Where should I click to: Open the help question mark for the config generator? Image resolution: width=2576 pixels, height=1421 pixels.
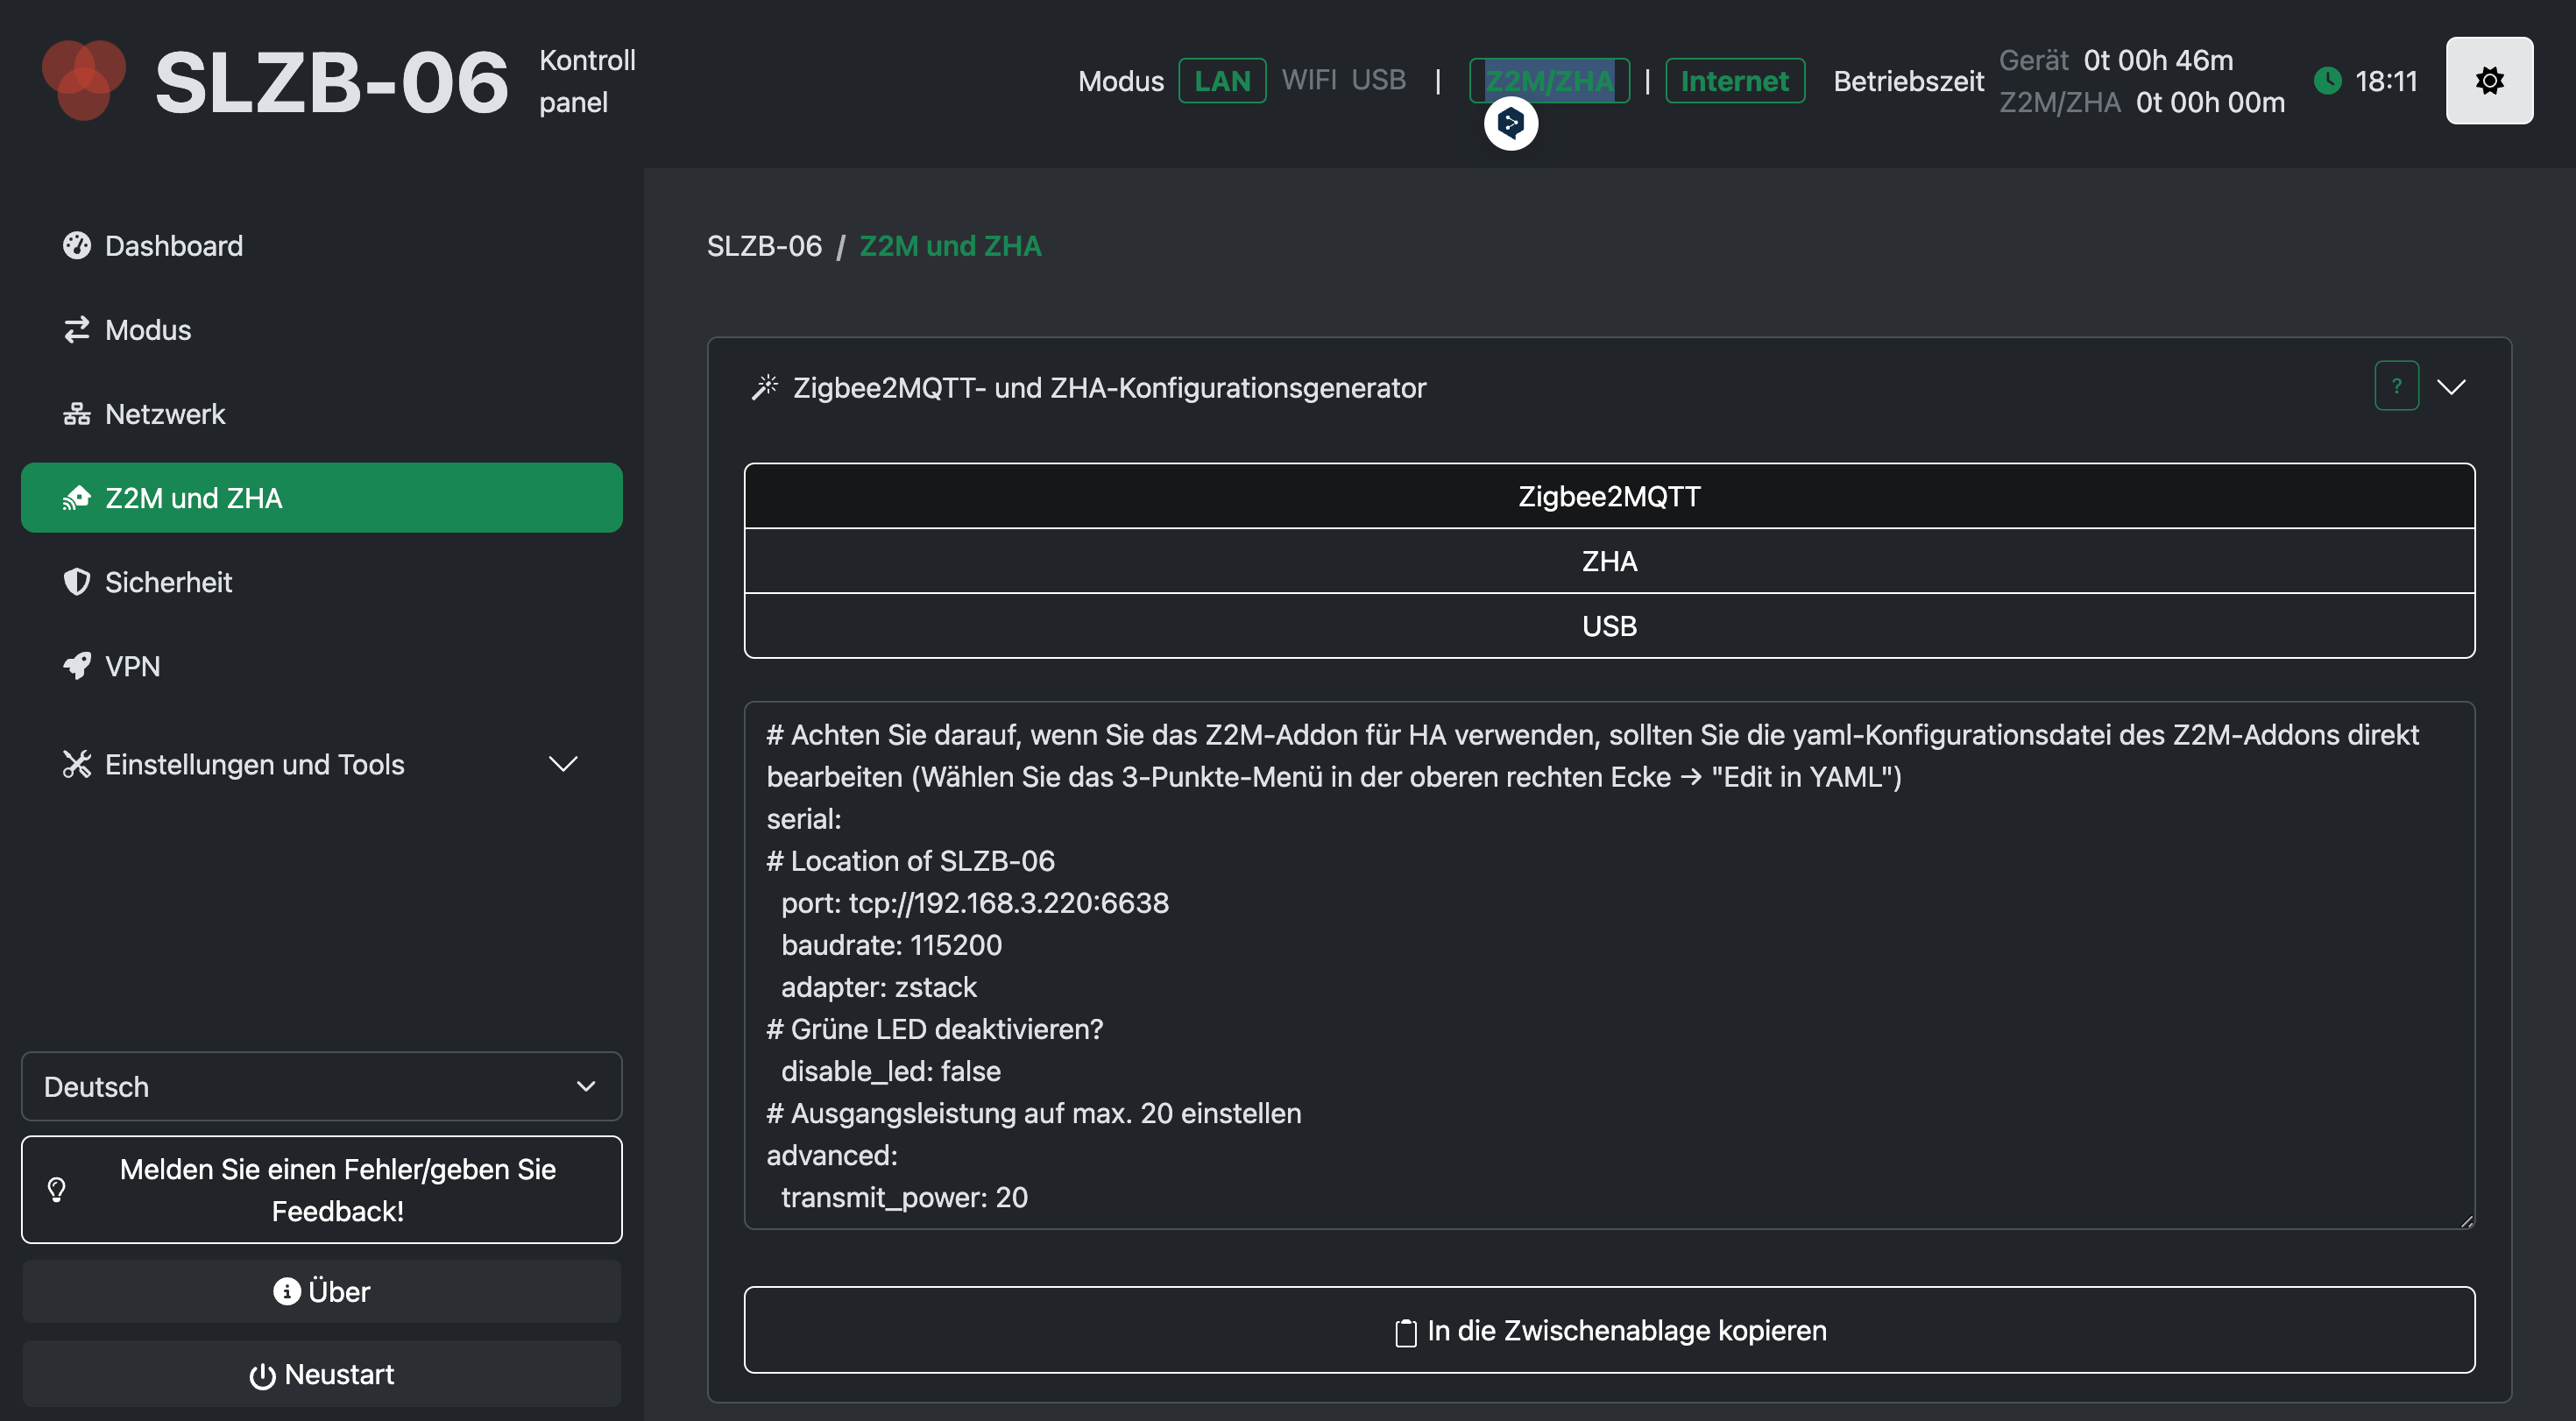pos(2396,386)
